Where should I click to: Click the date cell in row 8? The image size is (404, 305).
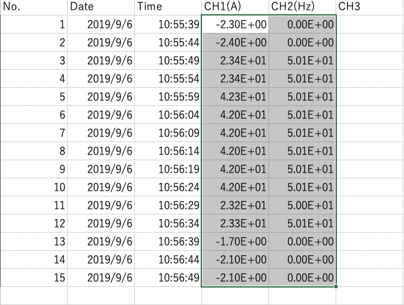tap(101, 151)
